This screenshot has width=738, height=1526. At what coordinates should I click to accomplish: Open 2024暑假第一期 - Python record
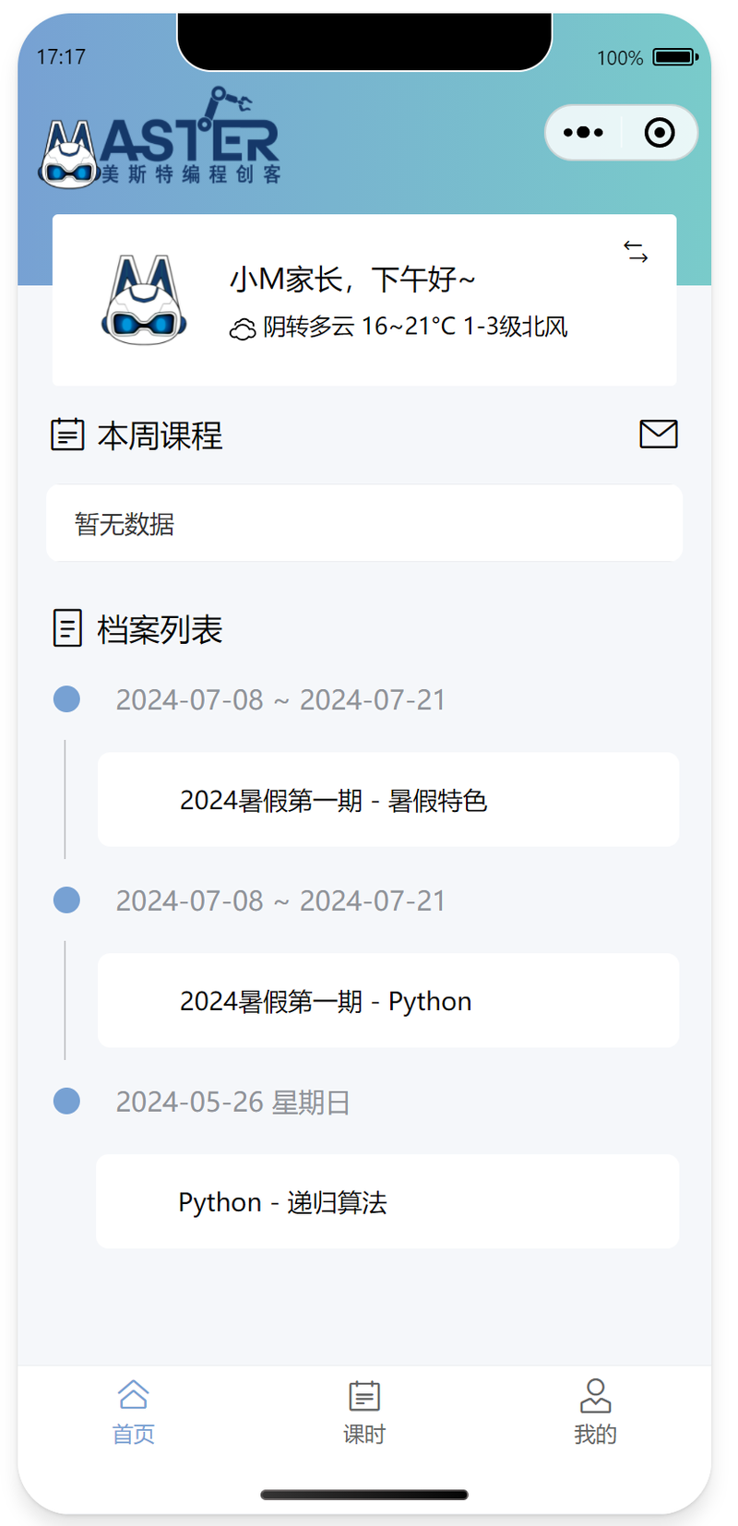(388, 1001)
